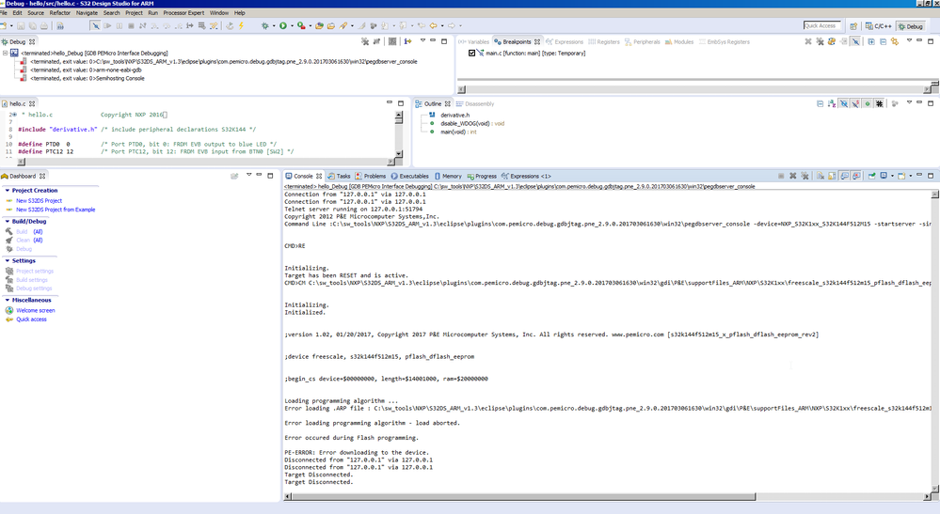Image resolution: width=940 pixels, height=514 pixels.
Task: Open the Source menu
Action: click(36, 12)
